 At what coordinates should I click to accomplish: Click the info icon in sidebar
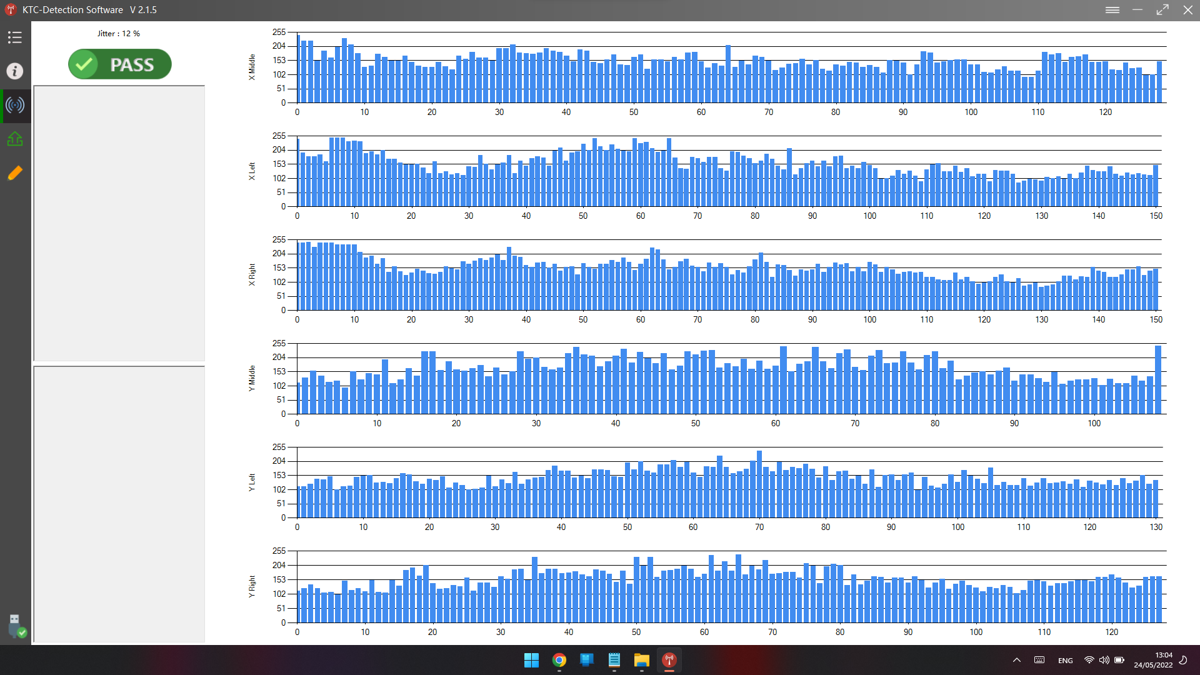point(15,71)
